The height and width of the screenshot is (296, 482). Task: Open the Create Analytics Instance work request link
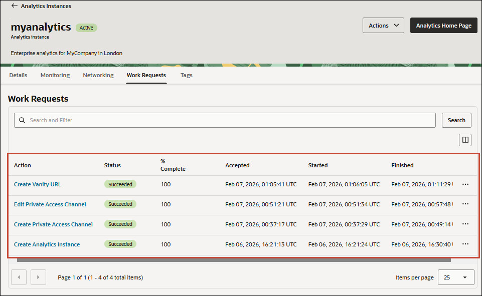pyautogui.click(x=47, y=244)
